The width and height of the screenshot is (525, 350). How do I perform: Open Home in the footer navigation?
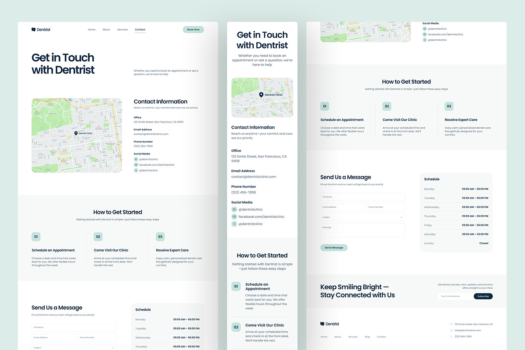click(324, 337)
